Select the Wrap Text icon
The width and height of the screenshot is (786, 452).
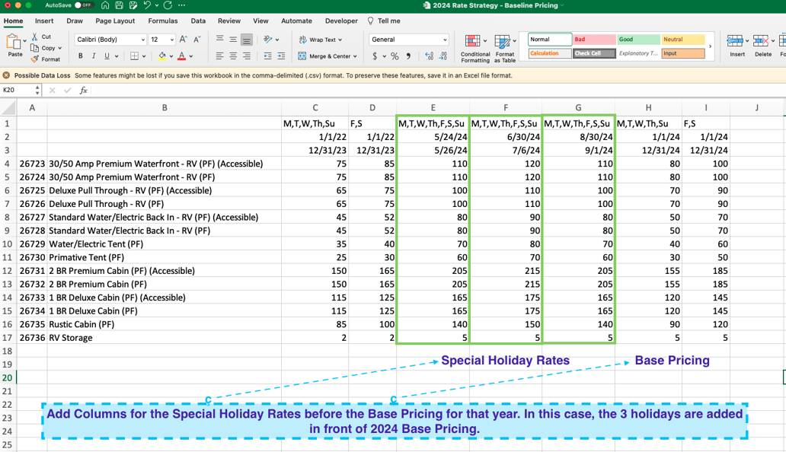click(319, 39)
